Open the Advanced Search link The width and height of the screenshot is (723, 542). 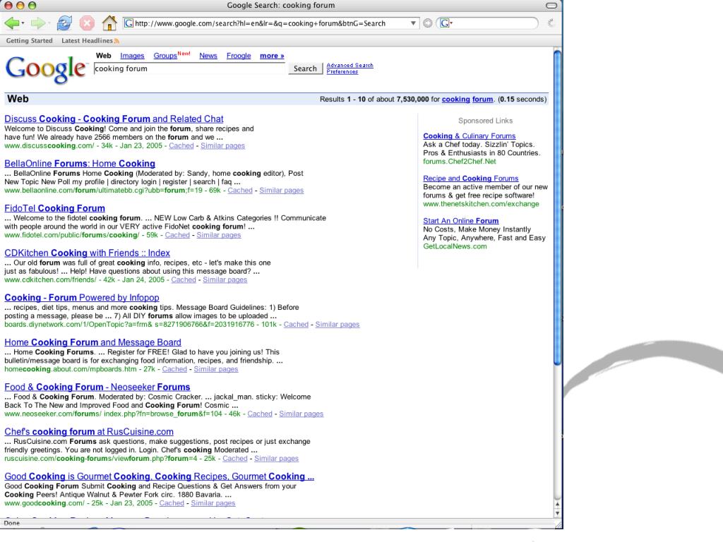tap(349, 66)
